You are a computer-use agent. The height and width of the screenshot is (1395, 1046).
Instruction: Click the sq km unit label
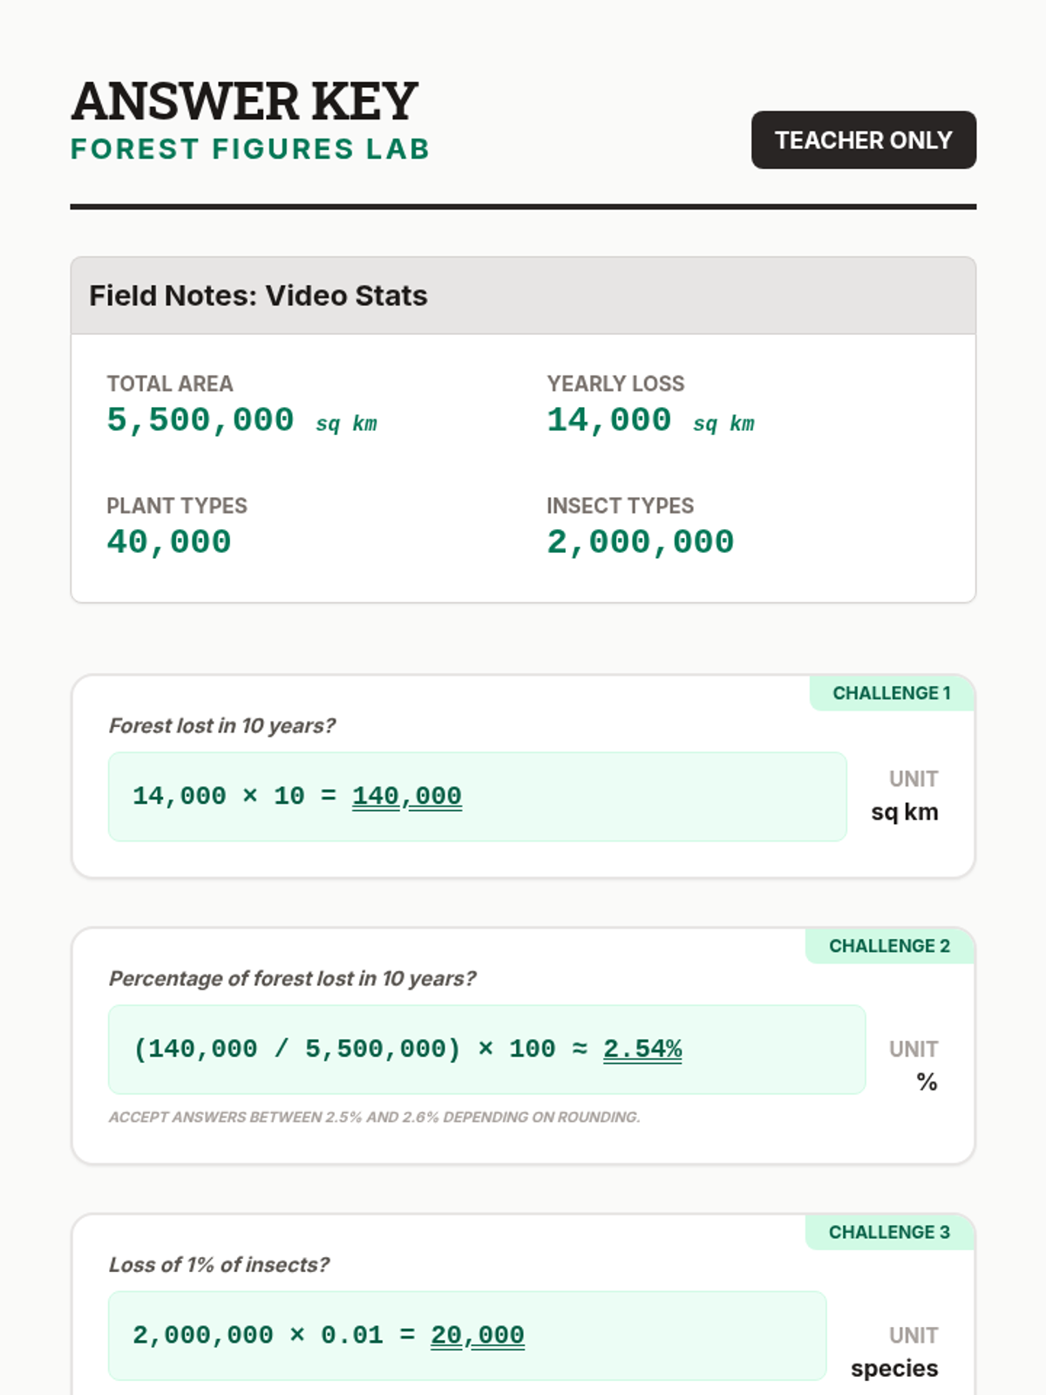click(x=905, y=812)
